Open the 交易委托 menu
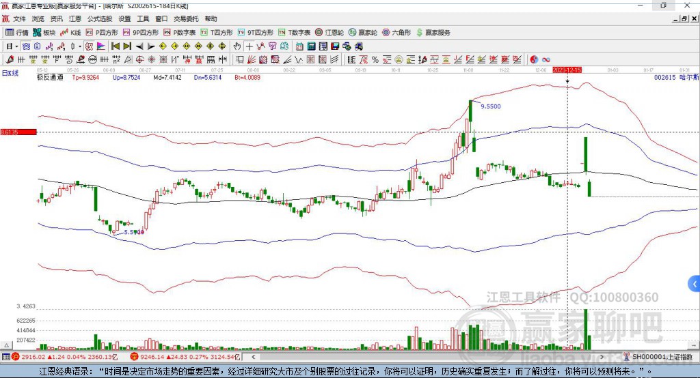Image resolution: width=700 pixels, height=378 pixels. coord(186,18)
